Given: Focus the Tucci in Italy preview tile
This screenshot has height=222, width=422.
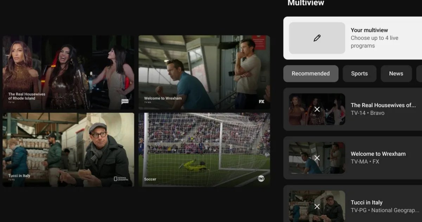Looking at the screenshot, I should coord(68,149).
